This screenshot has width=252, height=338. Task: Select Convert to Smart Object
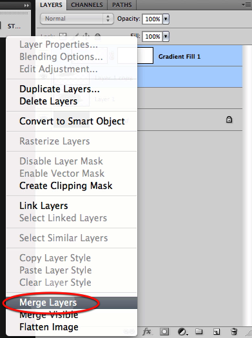click(x=72, y=121)
